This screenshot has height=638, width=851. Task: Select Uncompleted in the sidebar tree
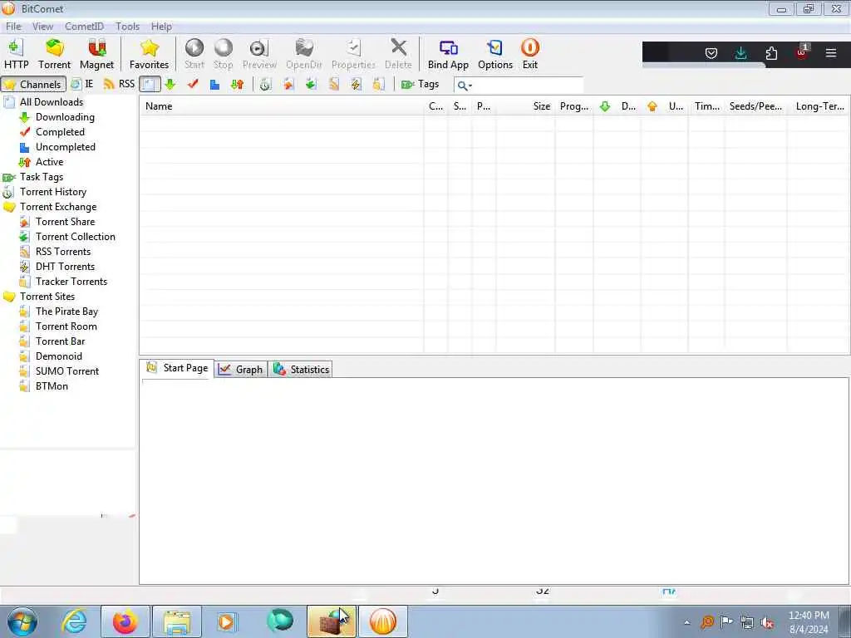click(66, 147)
